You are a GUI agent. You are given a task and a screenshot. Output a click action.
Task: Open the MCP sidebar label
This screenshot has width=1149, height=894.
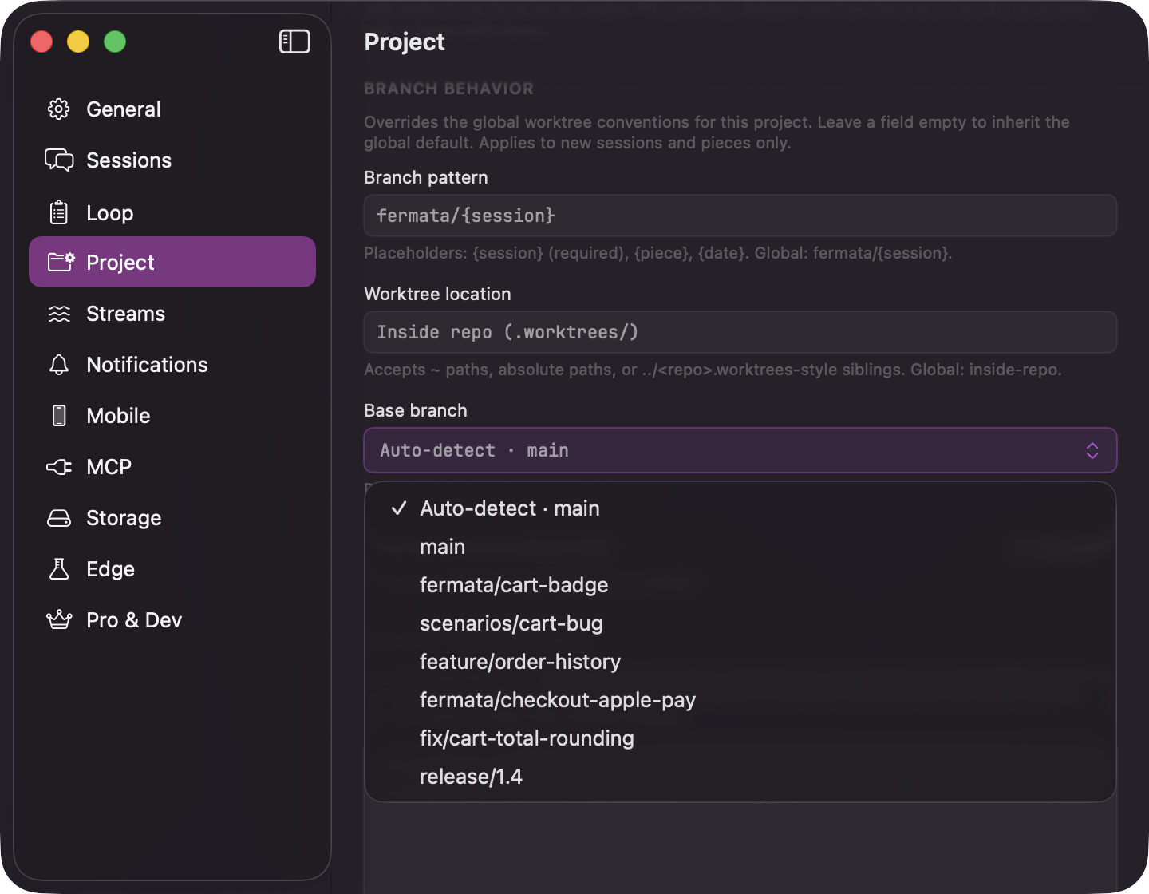109,467
